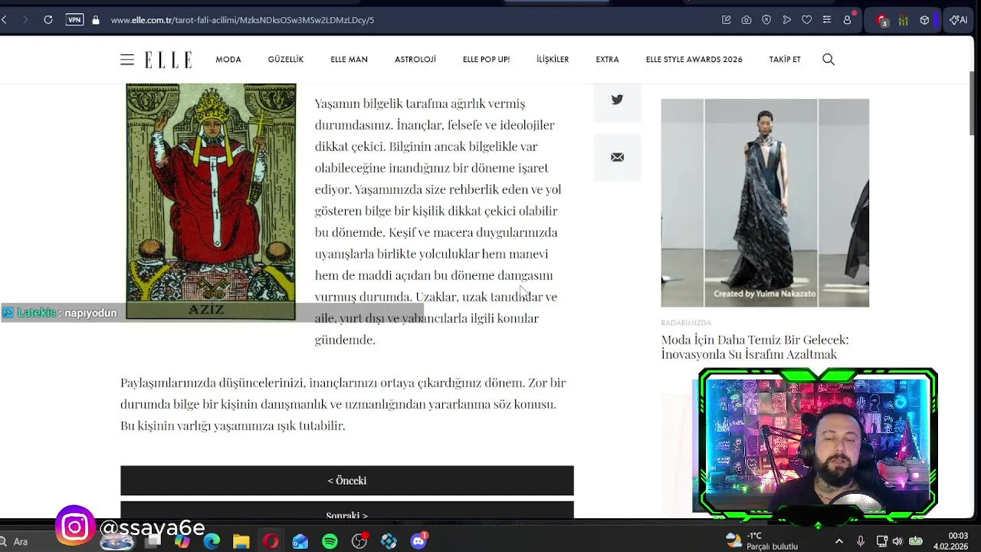Open OBS Studio from the taskbar

[359, 541]
